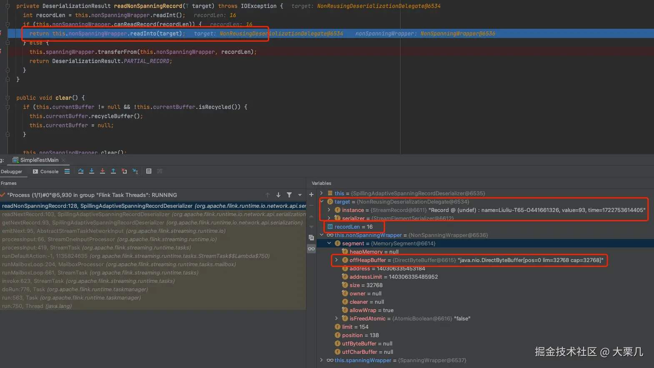Open the Evaluate Expression calculator icon
The width and height of the screenshot is (654, 368).
pos(149,171)
